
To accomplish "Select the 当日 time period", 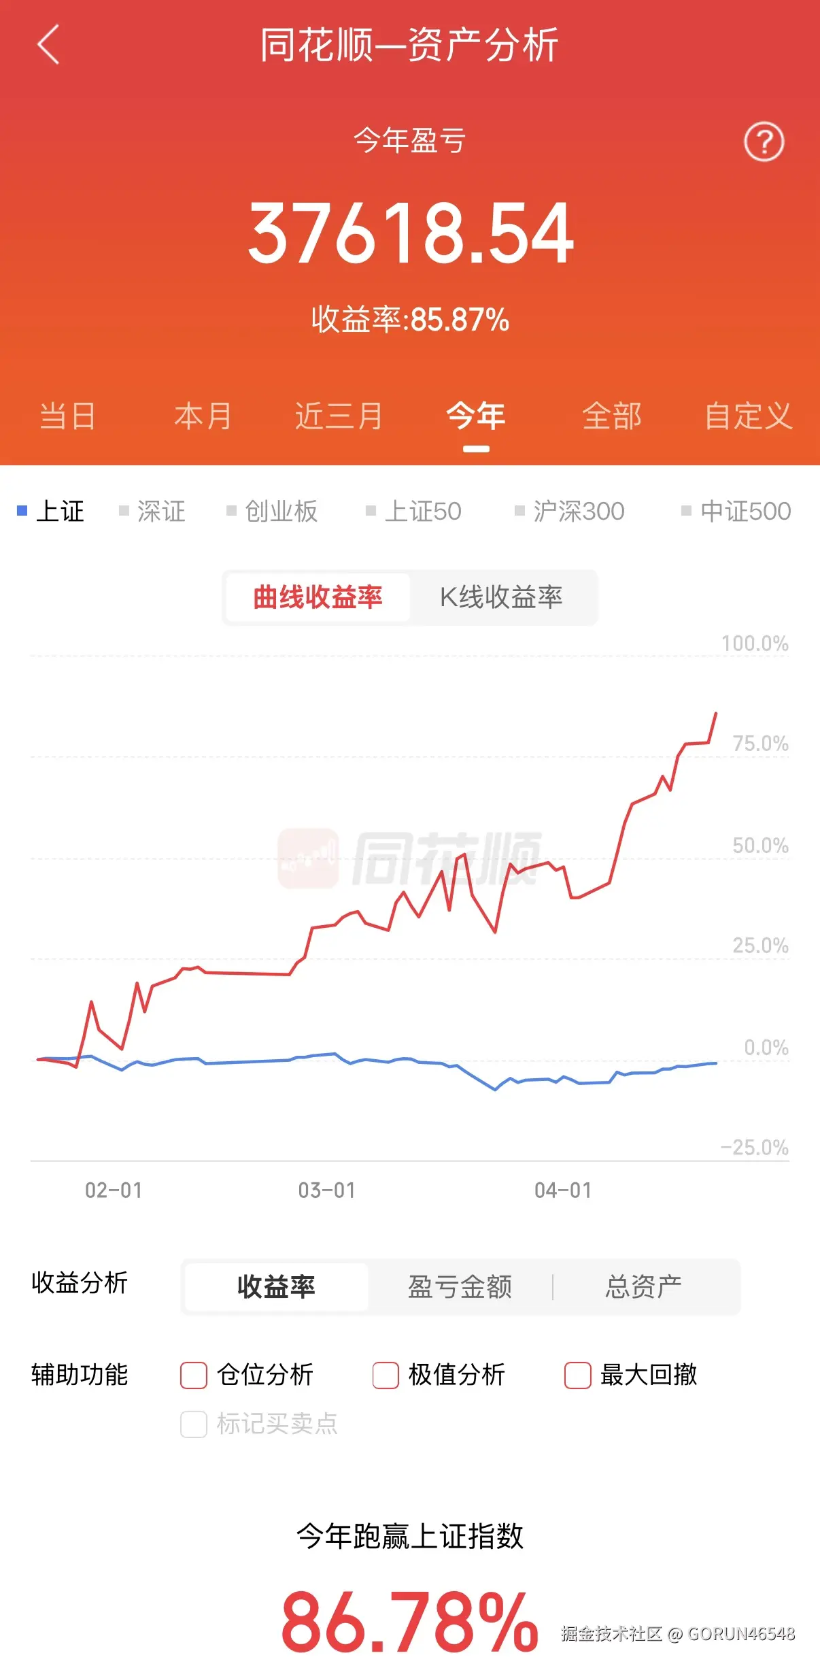I will point(67,416).
